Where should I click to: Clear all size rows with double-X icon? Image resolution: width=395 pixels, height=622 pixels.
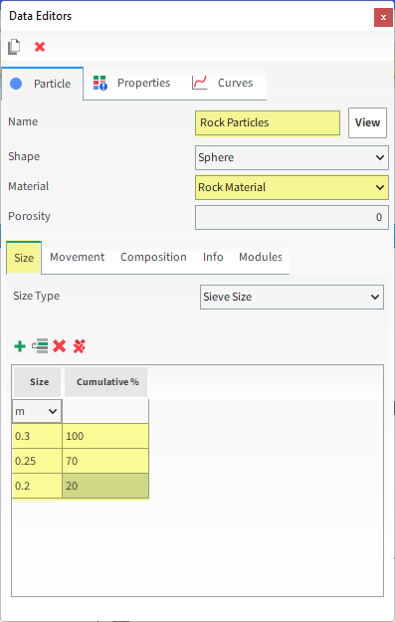(80, 346)
